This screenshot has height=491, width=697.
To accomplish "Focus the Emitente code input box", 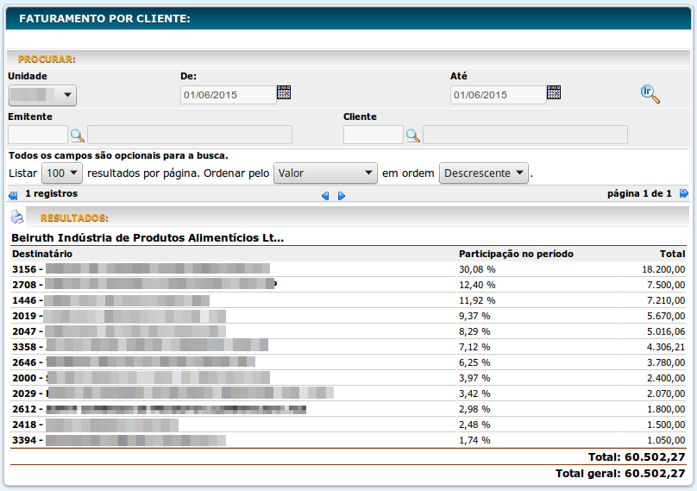I will pos(38,135).
